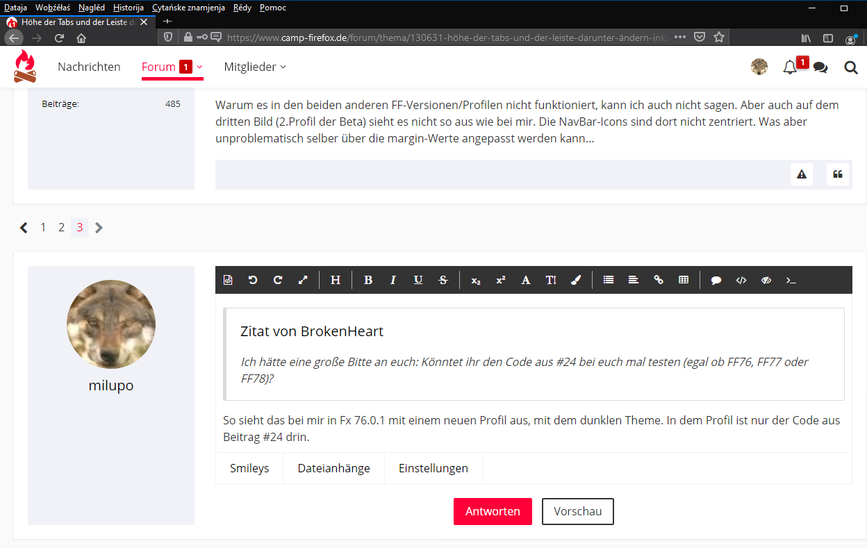The height and width of the screenshot is (548, 867).
Task: Insert a list via the editor toolbar
Action: coord(609,280)
